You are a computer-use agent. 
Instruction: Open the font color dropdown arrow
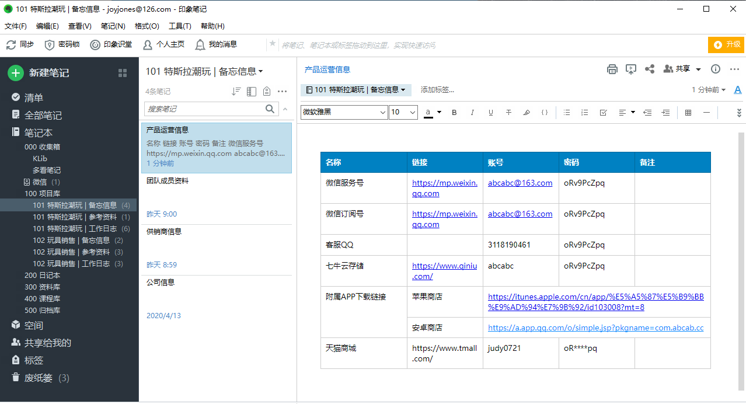[440, 112]
